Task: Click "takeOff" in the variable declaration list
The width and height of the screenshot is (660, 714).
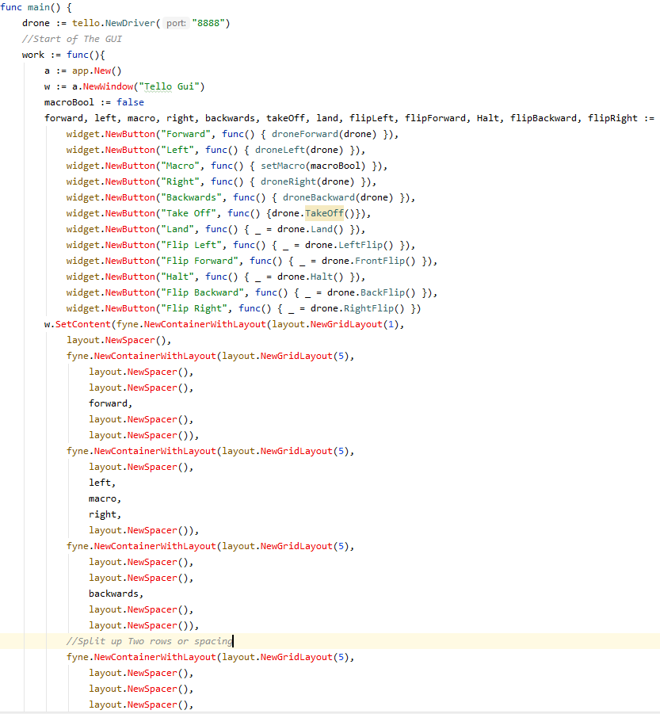Action: pos(285,118)
